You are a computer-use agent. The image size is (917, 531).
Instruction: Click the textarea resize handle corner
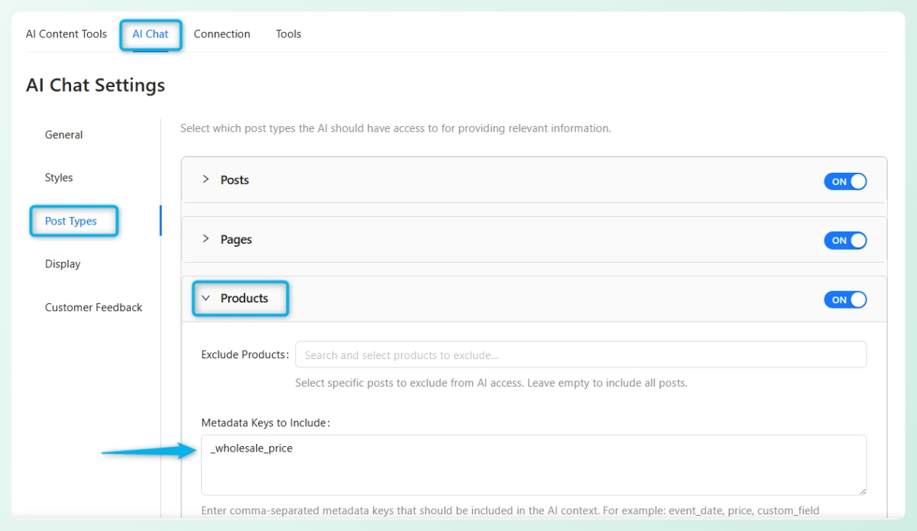[863, 491]
